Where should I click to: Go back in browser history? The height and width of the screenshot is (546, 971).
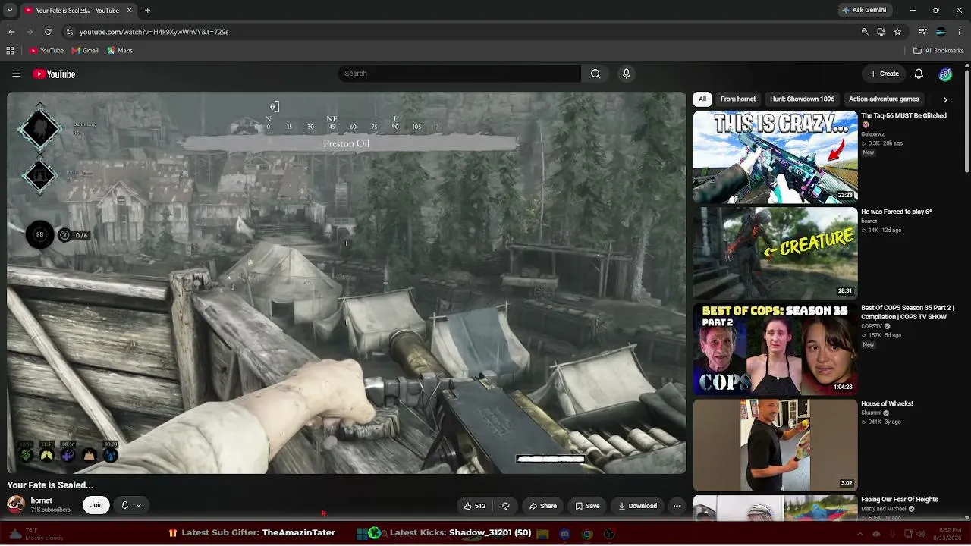coord(11,32)
